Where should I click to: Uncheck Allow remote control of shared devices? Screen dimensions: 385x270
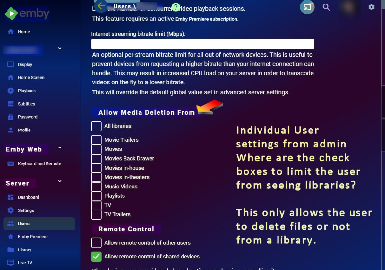(96, 256)
